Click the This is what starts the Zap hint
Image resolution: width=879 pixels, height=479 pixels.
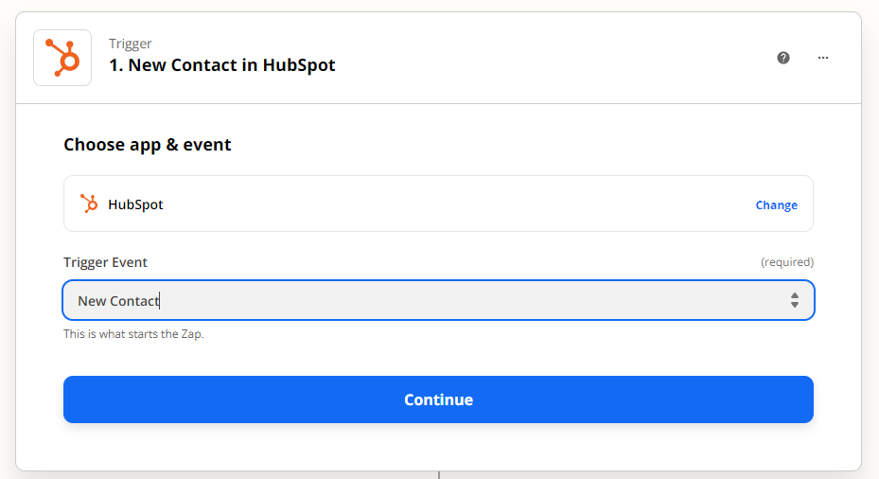133,334
